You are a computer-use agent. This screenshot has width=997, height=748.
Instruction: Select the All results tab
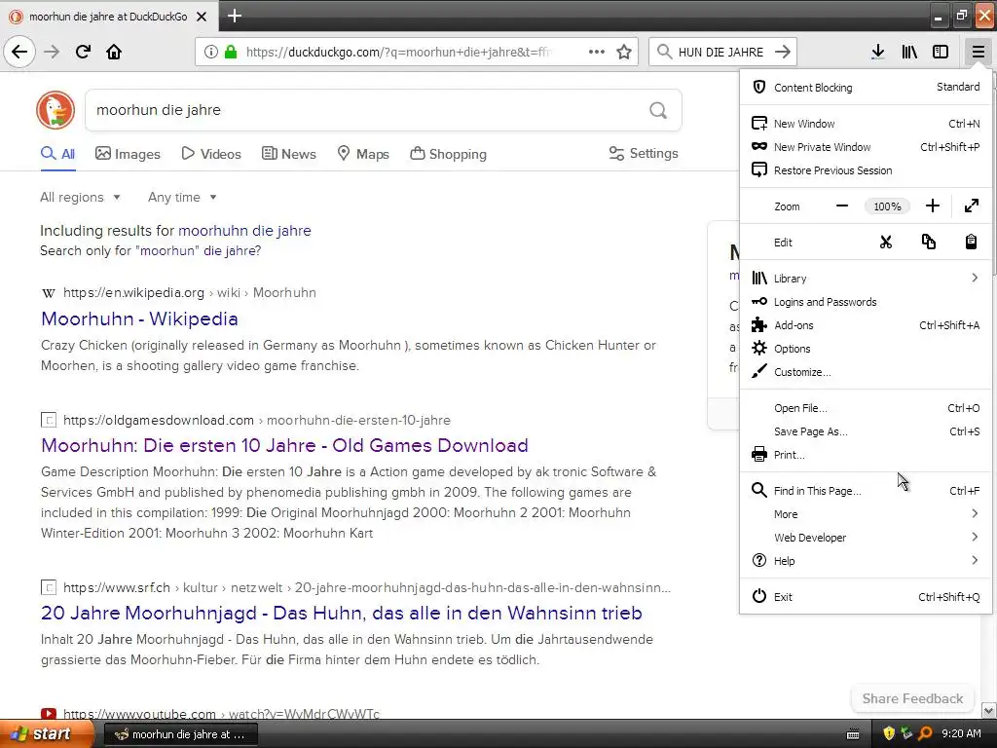[57, 154]
